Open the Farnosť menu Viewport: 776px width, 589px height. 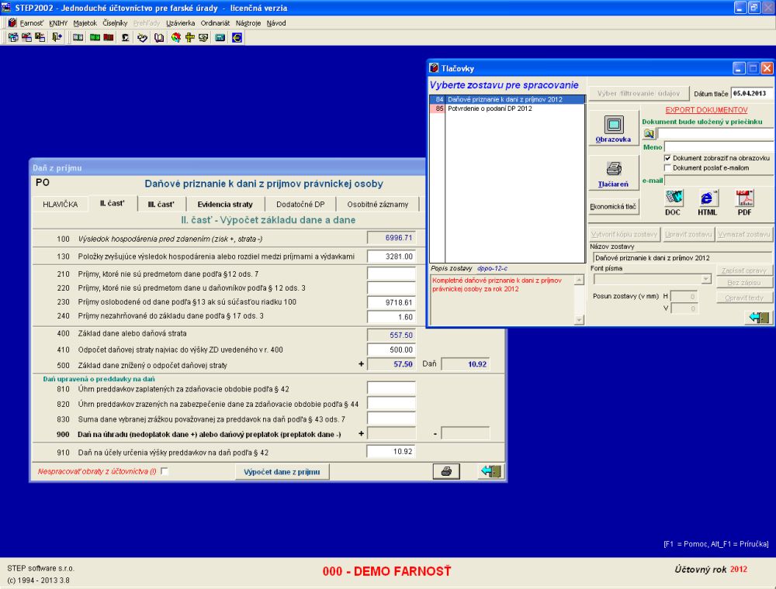[32, 23]
